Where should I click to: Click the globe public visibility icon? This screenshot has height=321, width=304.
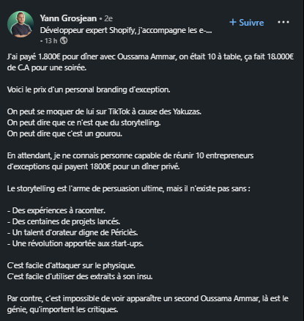(x=64, y=40)
